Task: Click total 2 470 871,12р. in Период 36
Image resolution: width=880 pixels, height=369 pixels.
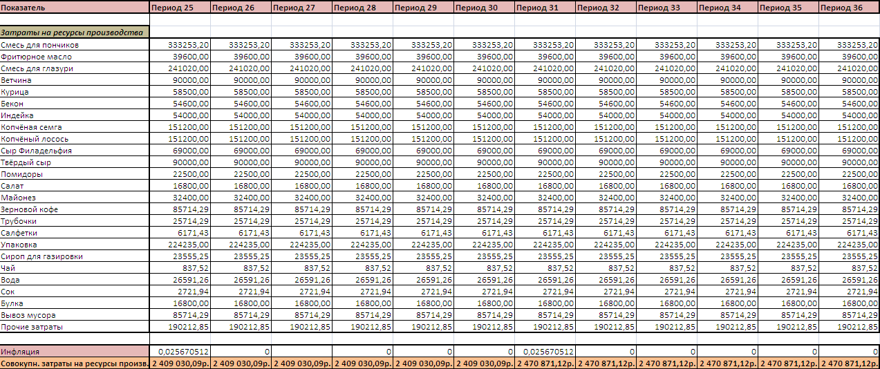Action: (x=849, y=363)
